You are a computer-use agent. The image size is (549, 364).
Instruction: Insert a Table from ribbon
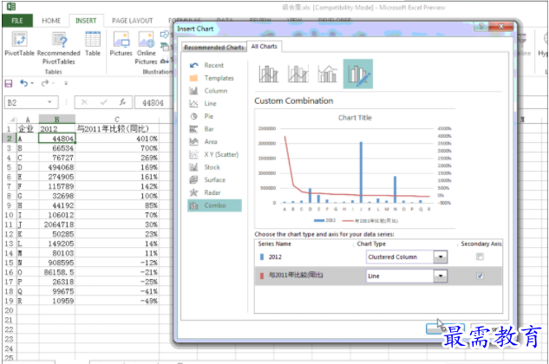(x=93, y=43)
